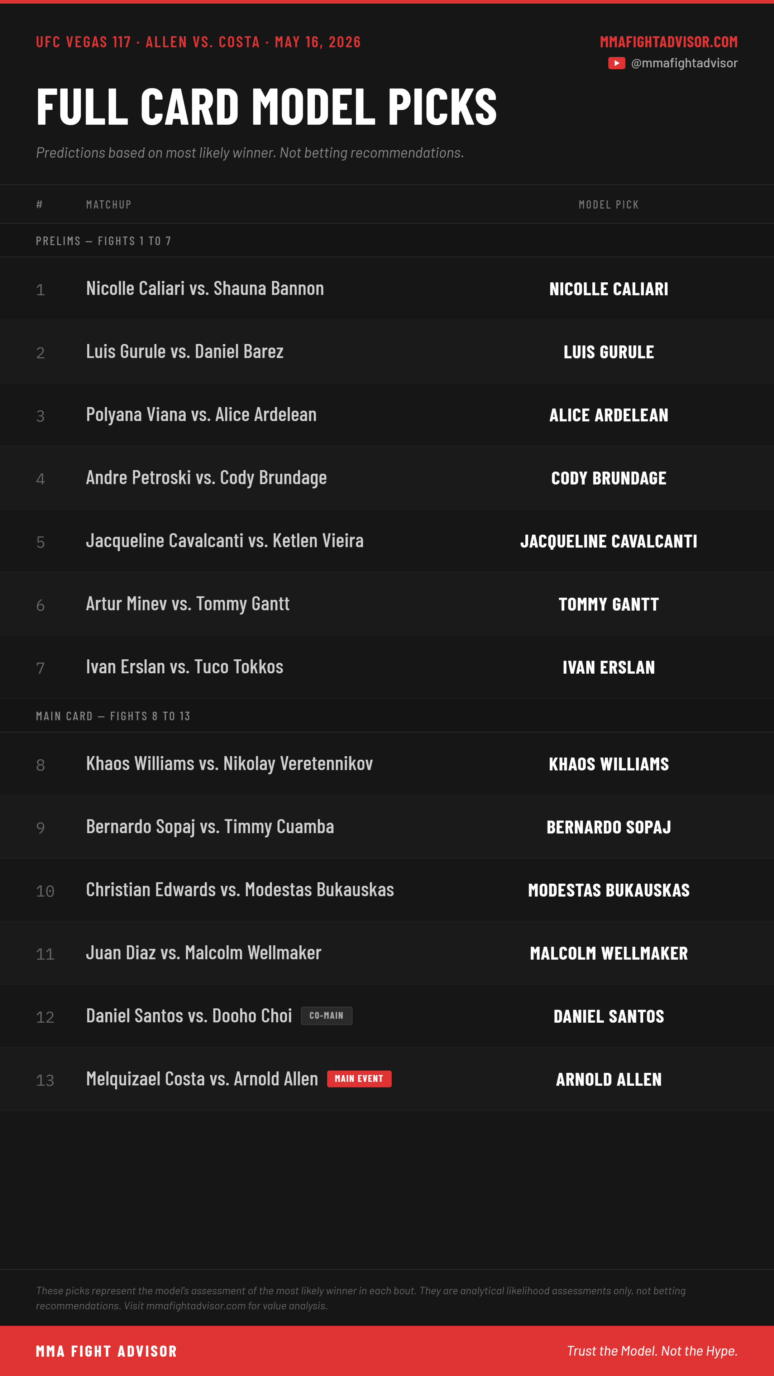
Task: Select the LUIS GURULE model pick
Action: (x=608, y=352)
